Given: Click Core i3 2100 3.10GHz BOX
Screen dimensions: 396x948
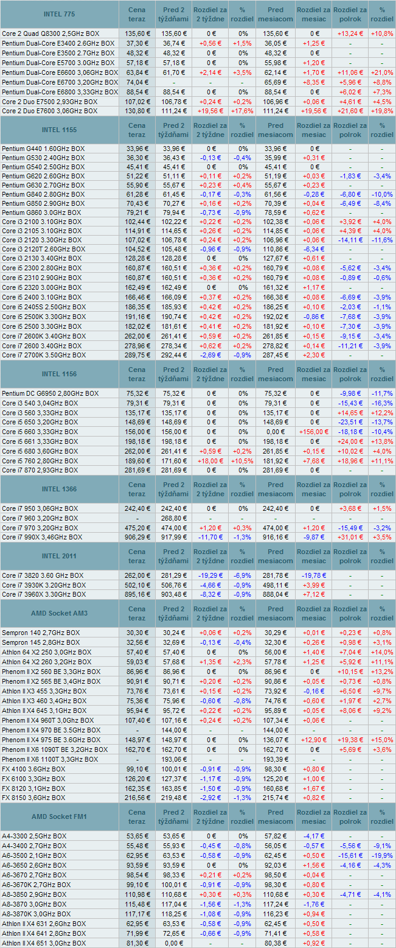Looking at the screenshot, I should (x=41, y=222).
